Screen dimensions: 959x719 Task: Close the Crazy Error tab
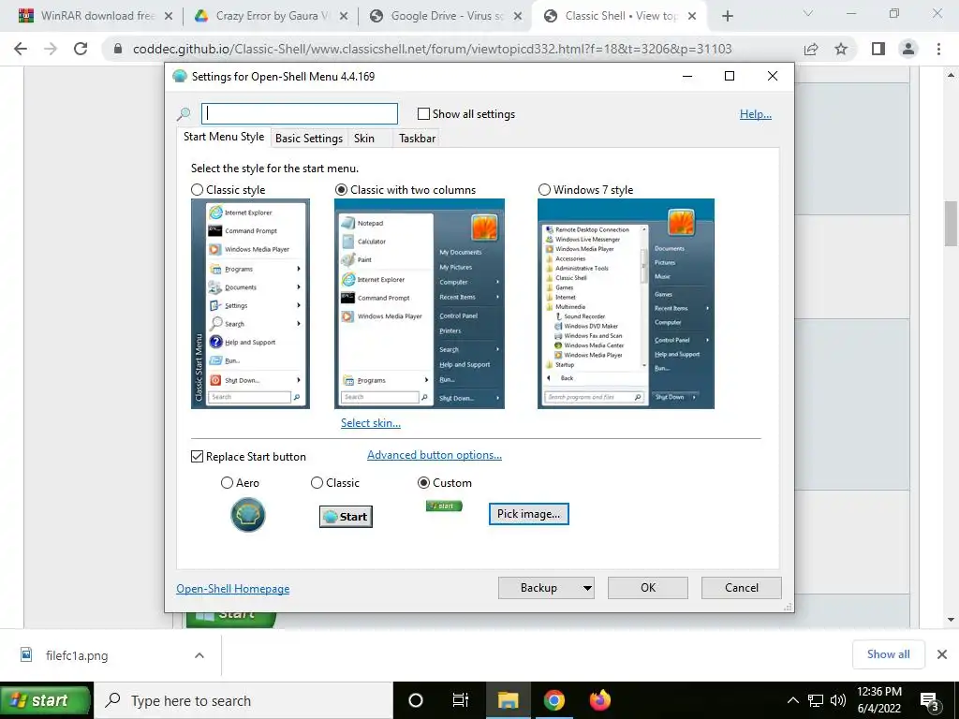coord(344,16)
